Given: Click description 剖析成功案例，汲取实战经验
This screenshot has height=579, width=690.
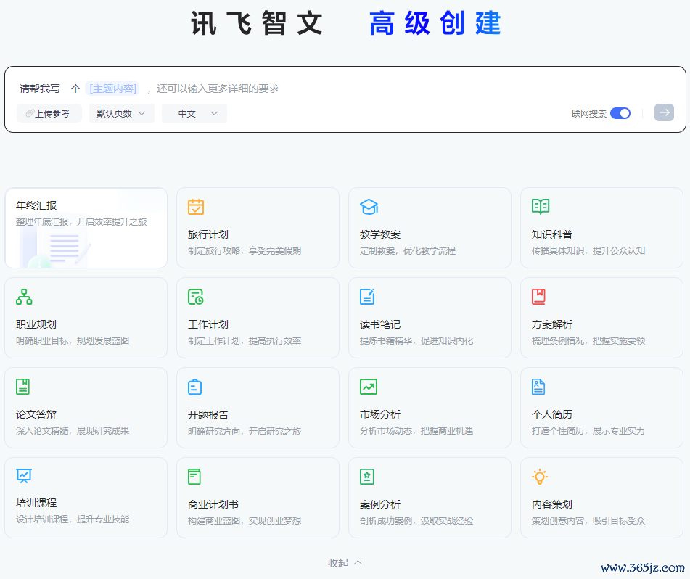Looking at the screenshot, I should click(416, 520).
